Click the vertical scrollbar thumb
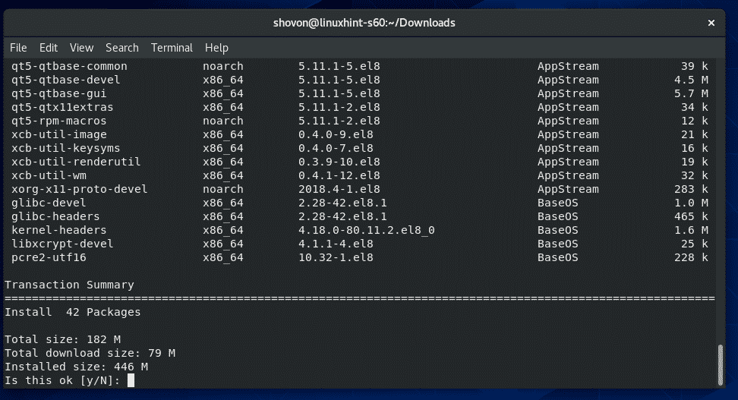Image resolution: width=738 pixels, height=400 pixels. coord(720,364)
